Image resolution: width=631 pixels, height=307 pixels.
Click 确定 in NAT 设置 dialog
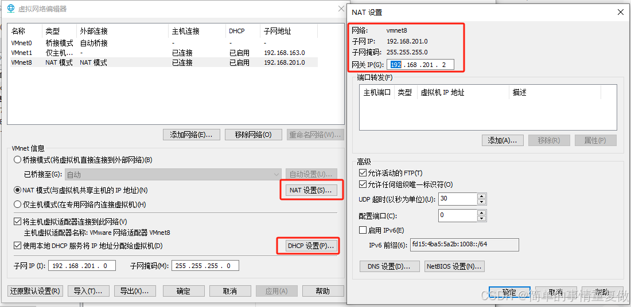pyautogui.click(x=509, y=292)
